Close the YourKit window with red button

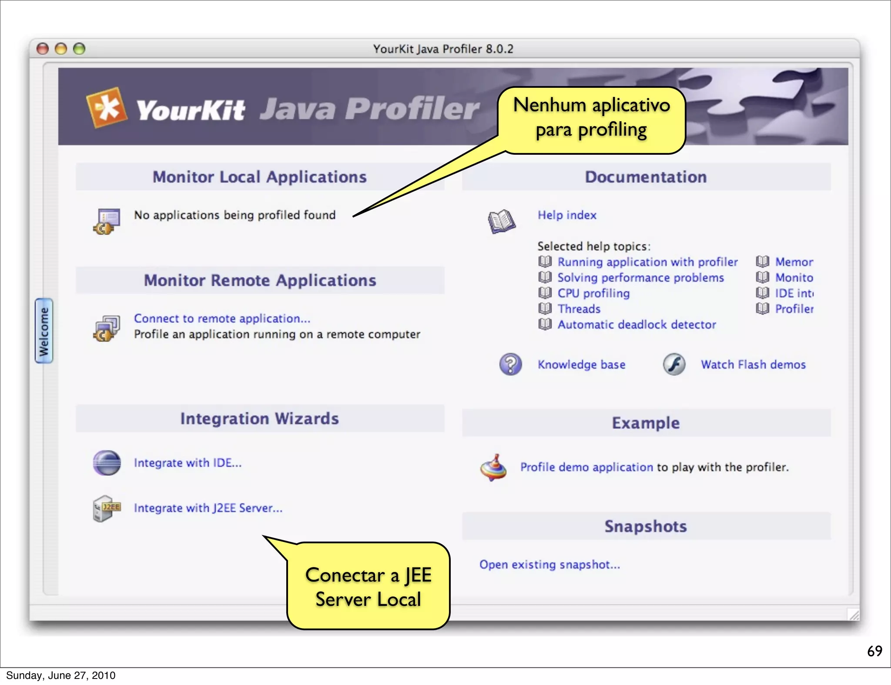coord(42,49)
